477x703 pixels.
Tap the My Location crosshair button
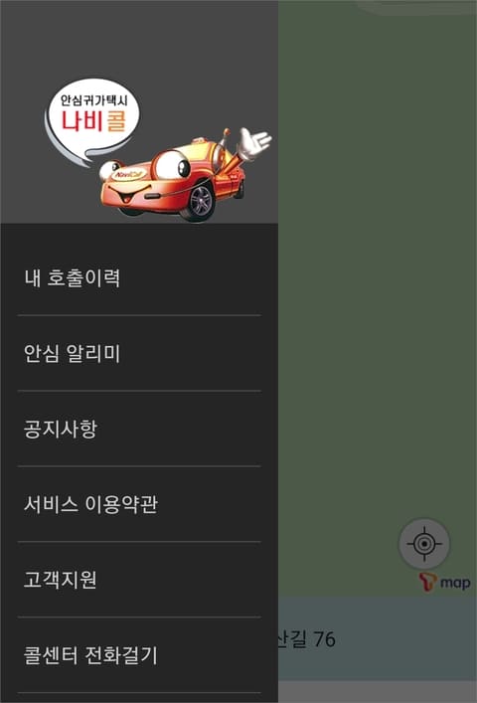423,543
